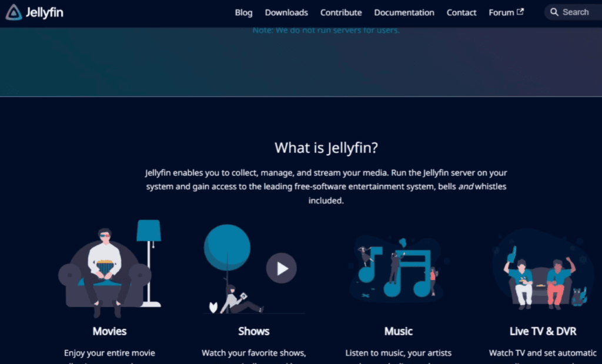Click the Movies armchair illustration
This screenshot has height=364, width=602.
[x=109, y=269]
